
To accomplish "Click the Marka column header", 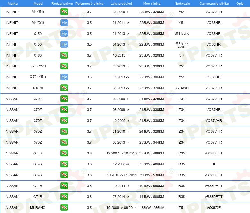I will click(12, 3).
